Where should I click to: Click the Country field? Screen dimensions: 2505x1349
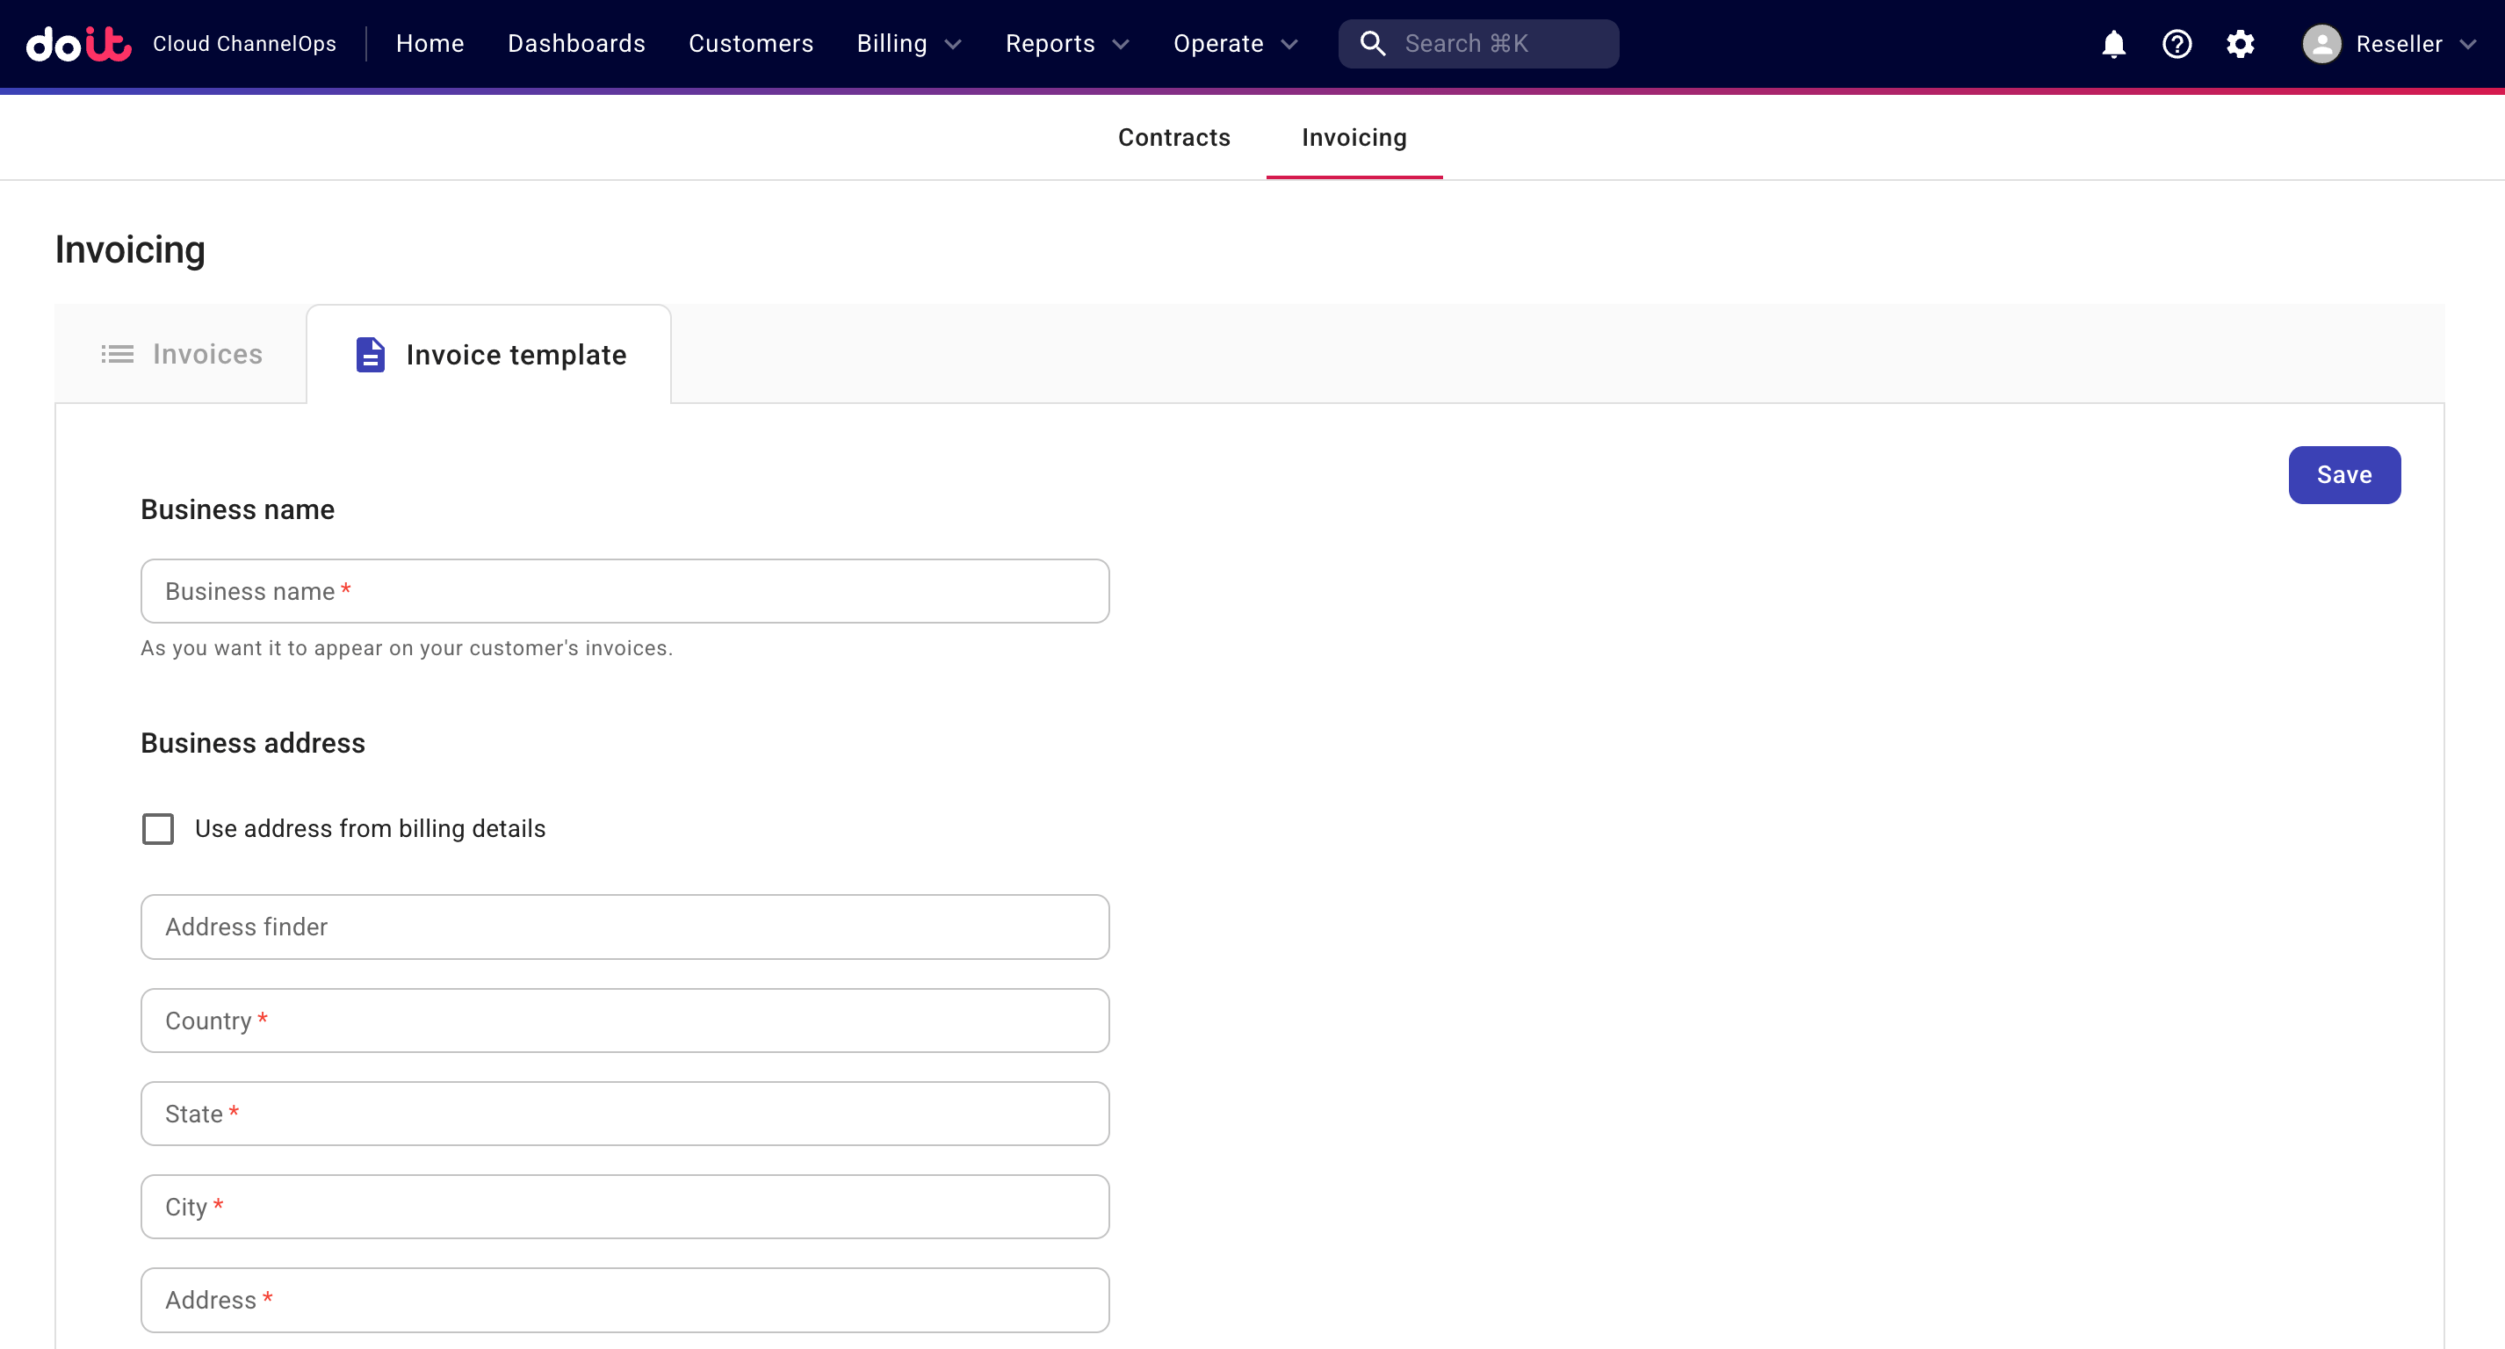[624, 1021]
